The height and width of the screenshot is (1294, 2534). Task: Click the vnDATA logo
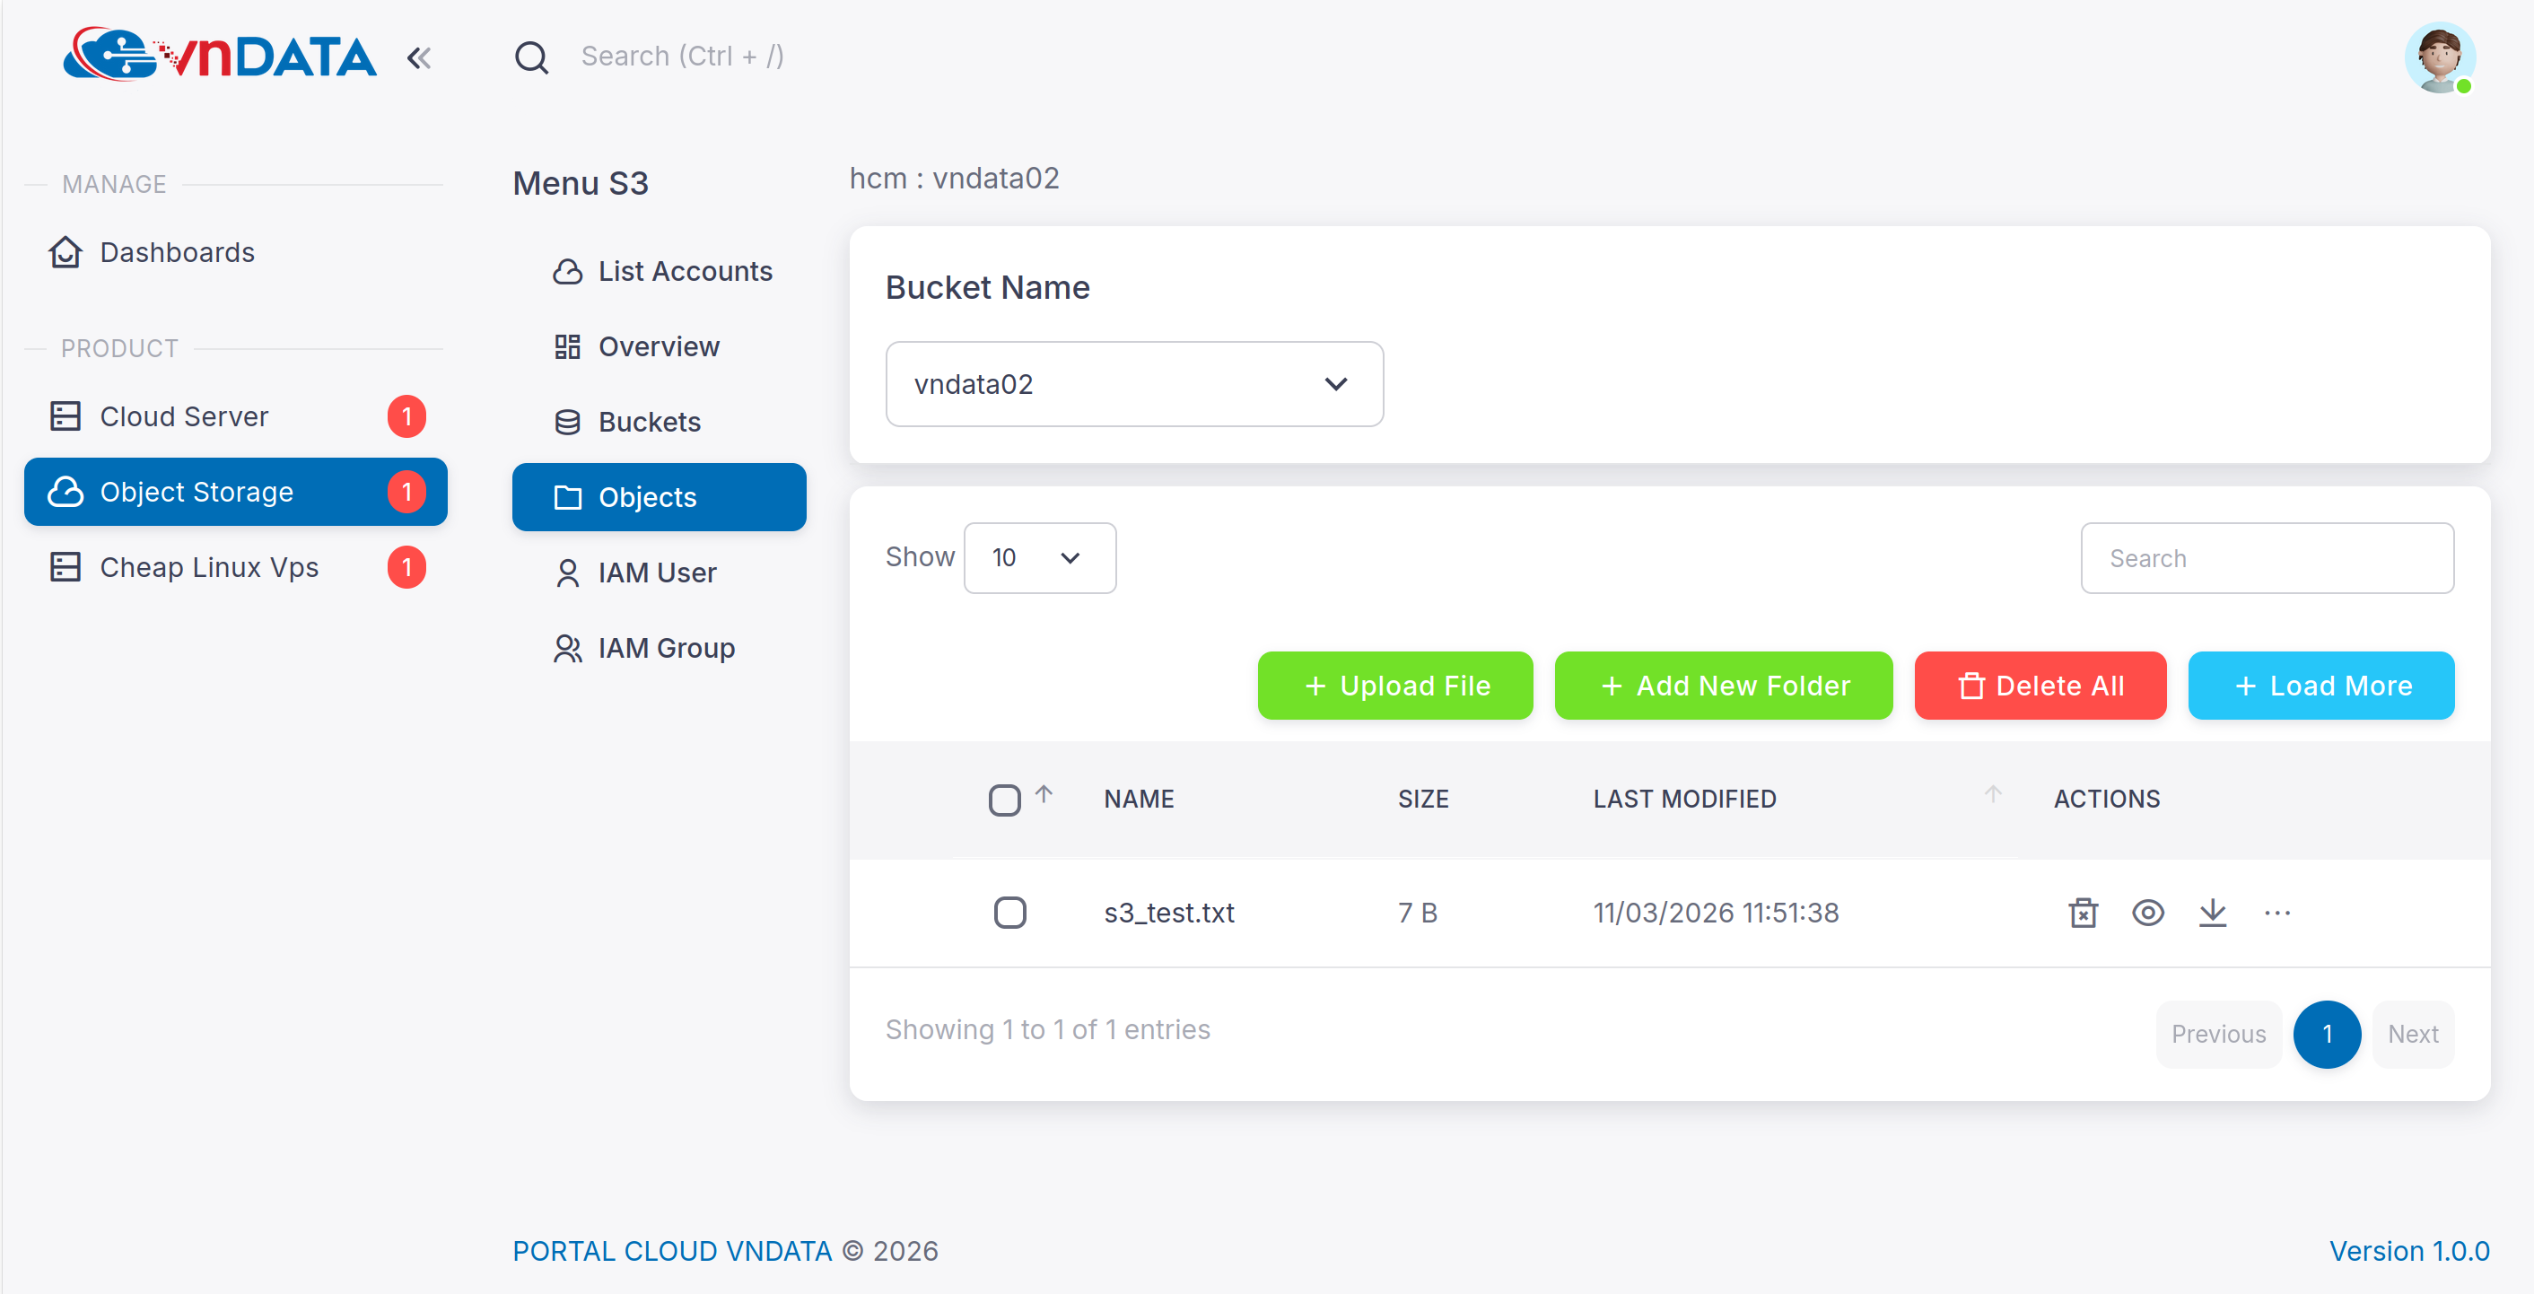point(219,55)
